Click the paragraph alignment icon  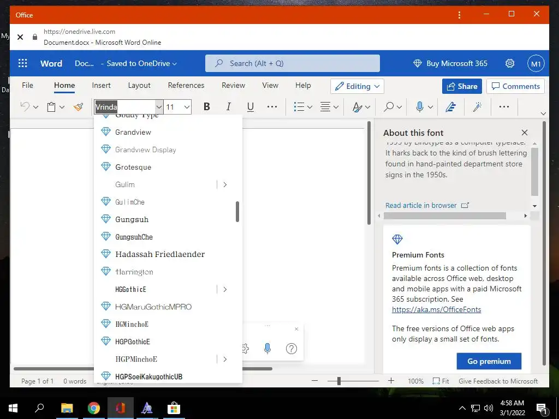[325, 106]
